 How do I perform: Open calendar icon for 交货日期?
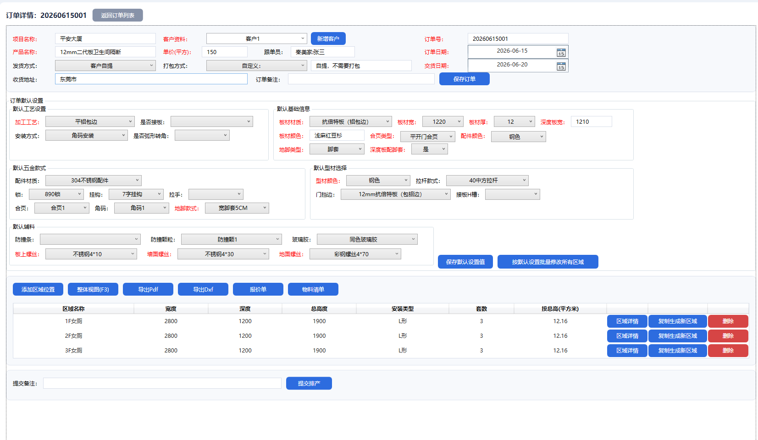(x=561, y=66)
